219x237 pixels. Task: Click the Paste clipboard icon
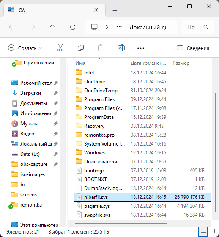[101, 48]
